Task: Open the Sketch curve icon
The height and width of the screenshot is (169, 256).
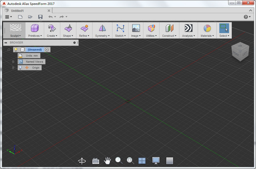Action: [x=120, y=28]
